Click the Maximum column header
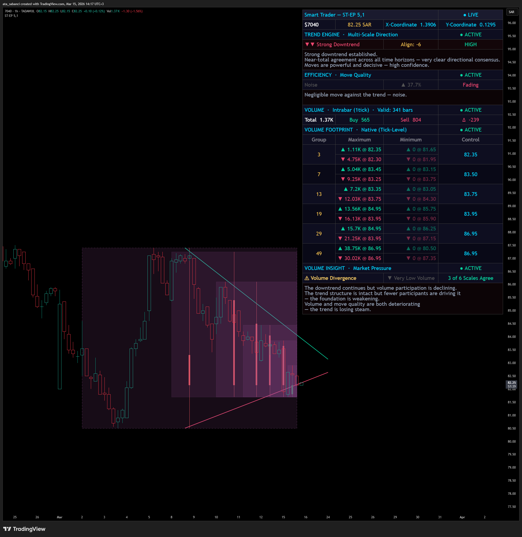Screen dimensions: 522x537 (x=359, y=140)
